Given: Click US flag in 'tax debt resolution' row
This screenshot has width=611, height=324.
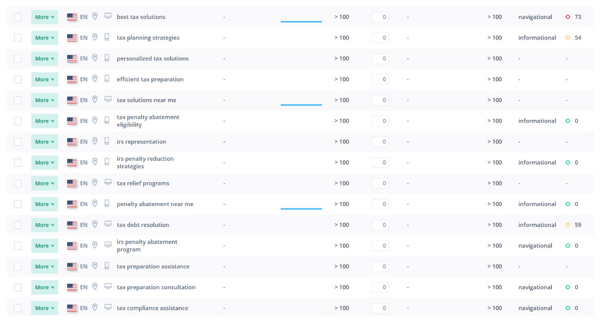Looking at the screenshot, I should pyautogui.click(x=72, y=225).
